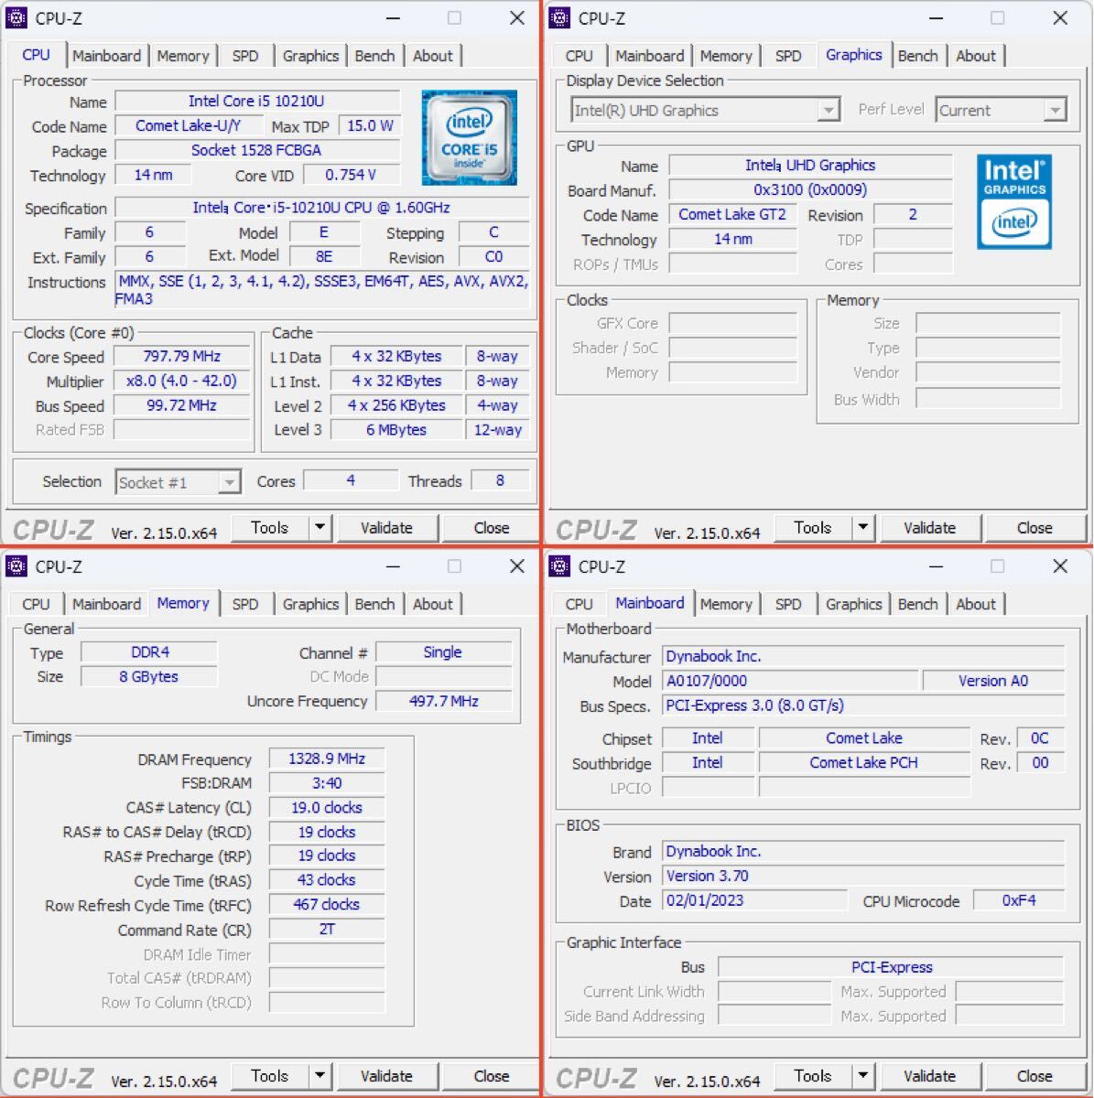
Task: Click the title-bar X of the Mainboard-tab window
Action: (x=1060, y=566)
